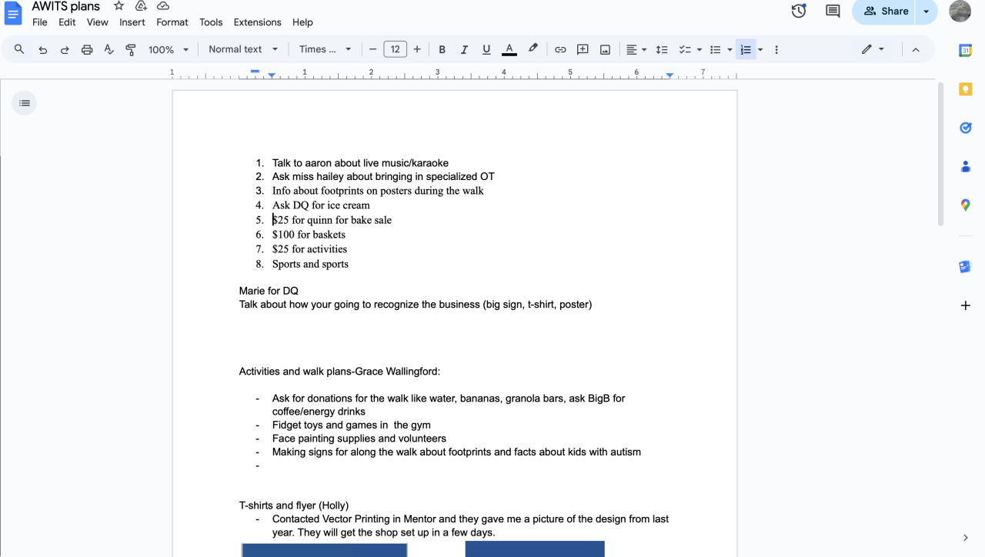Click the font size 12 field
Screen dimensions: 985x557
tap(395, 49)
